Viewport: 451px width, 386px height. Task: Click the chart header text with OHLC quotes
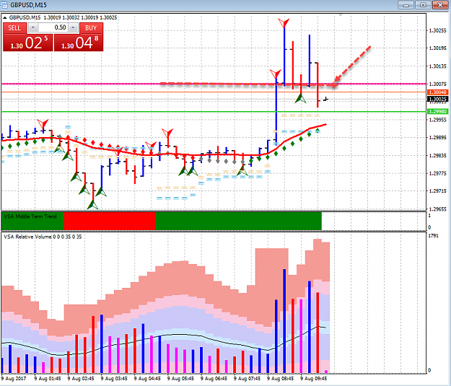tap(63, 17)
